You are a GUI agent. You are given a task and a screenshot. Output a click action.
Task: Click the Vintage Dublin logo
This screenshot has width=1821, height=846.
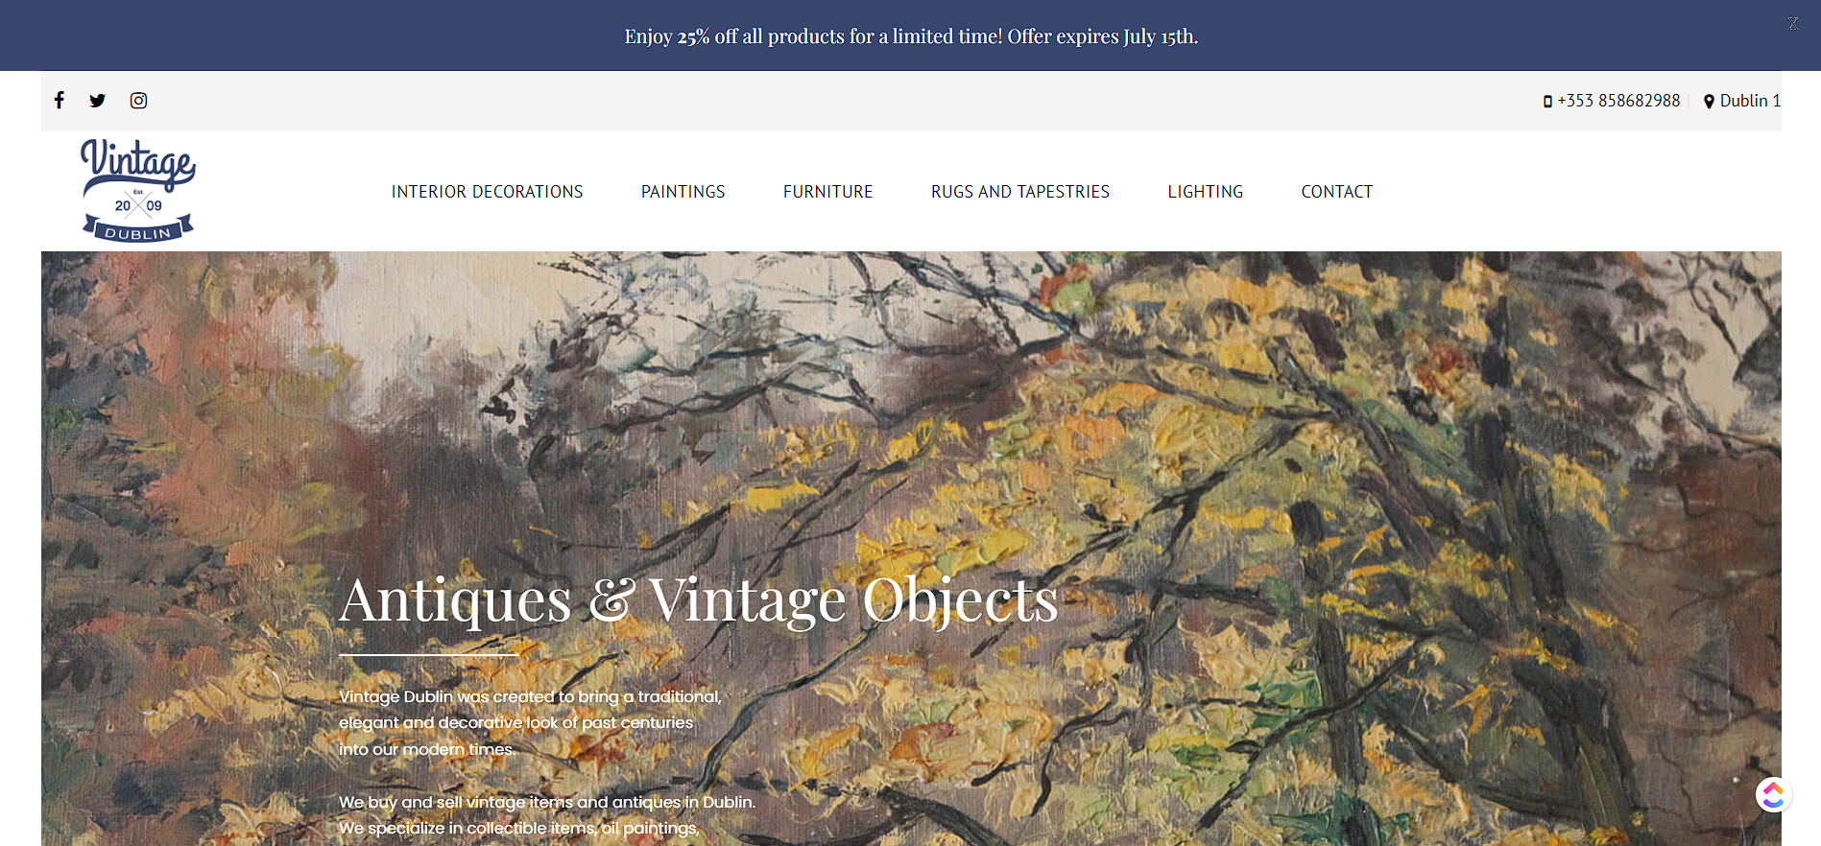tap(138, 190)
